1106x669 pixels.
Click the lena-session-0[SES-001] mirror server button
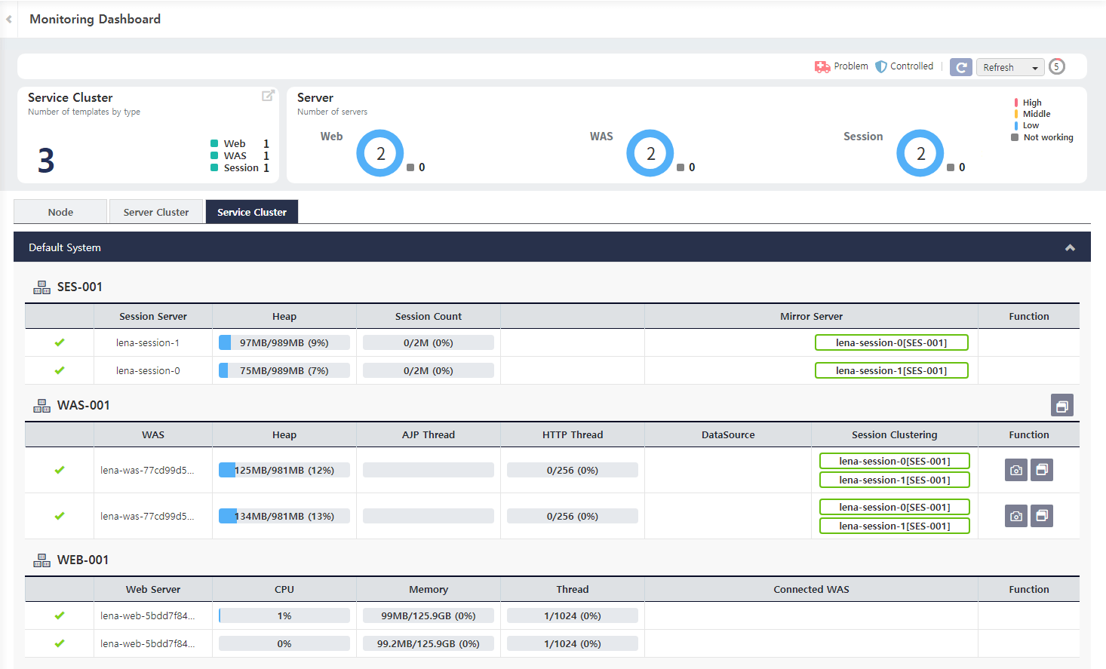891,342
